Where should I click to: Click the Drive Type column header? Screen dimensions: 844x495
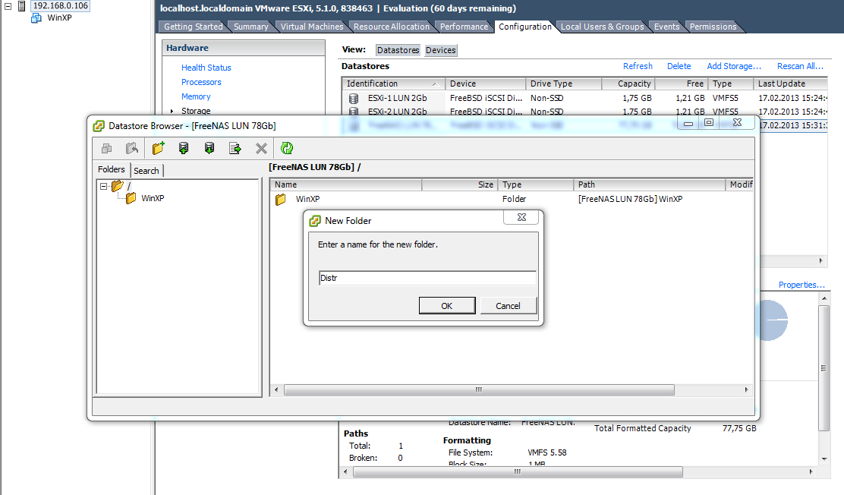(x=563, y=84)
